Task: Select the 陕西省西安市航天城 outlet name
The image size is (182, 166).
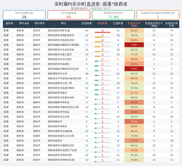Action: click(59, 31)
